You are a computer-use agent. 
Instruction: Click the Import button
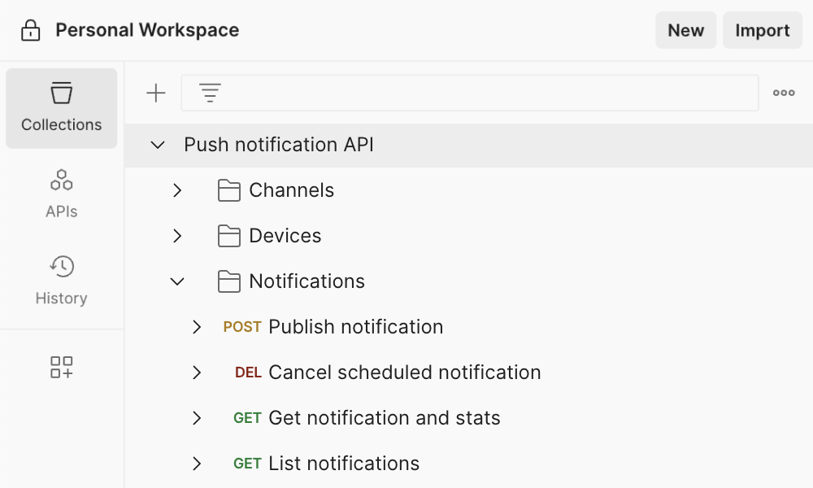click(762, 31)
